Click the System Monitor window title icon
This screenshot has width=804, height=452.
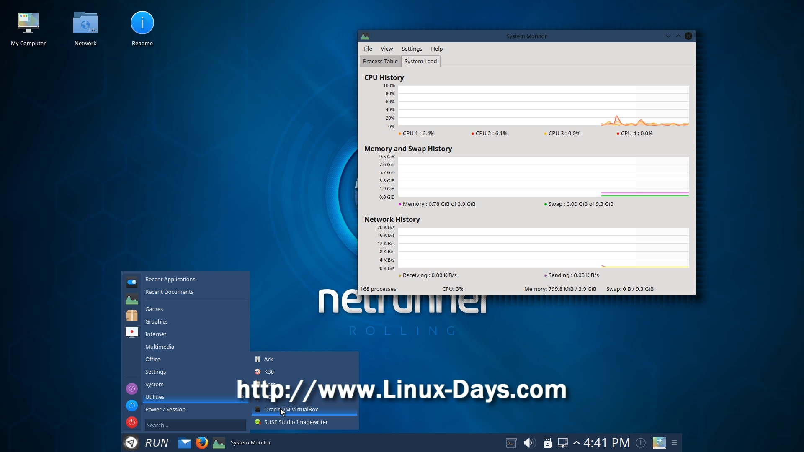[365, 36]
